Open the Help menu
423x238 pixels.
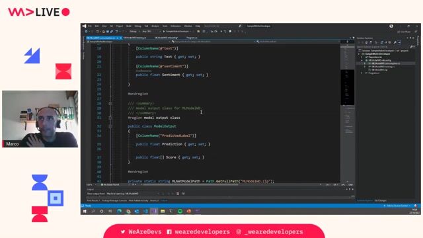tap(198, 26)
